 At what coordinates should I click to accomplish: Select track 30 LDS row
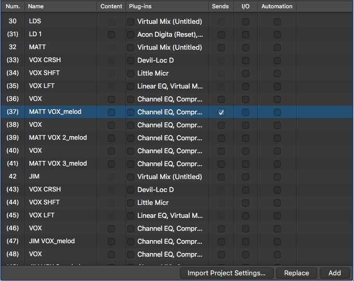pos(177,21)
